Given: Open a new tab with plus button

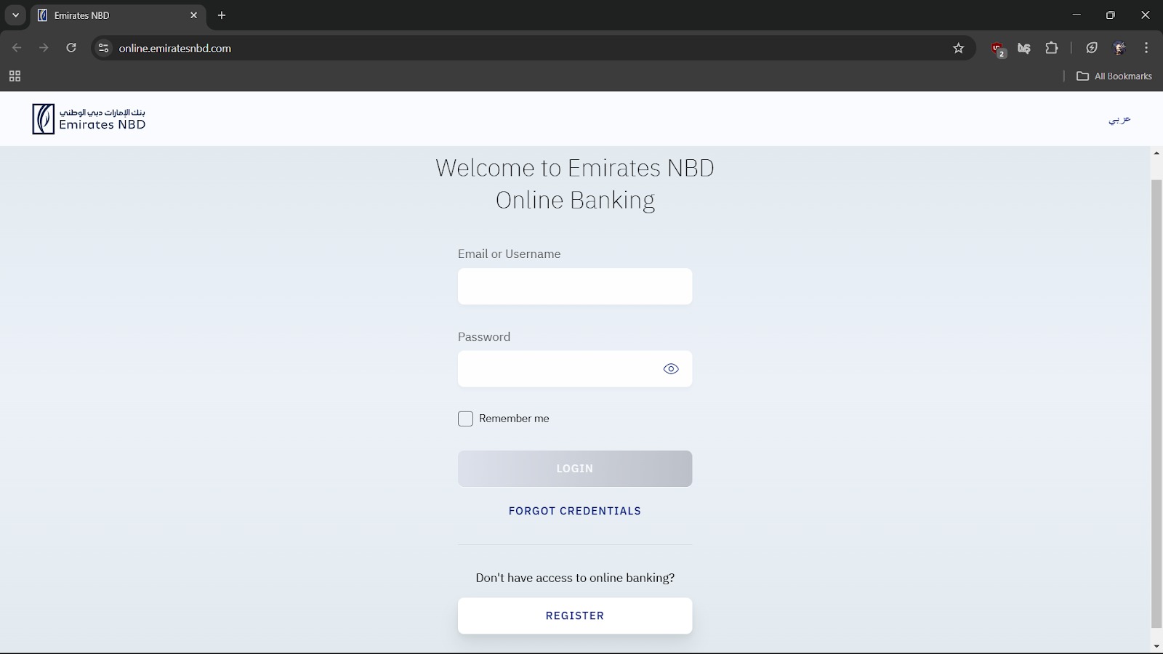Looking at the screenshot, I should [222, 15].
